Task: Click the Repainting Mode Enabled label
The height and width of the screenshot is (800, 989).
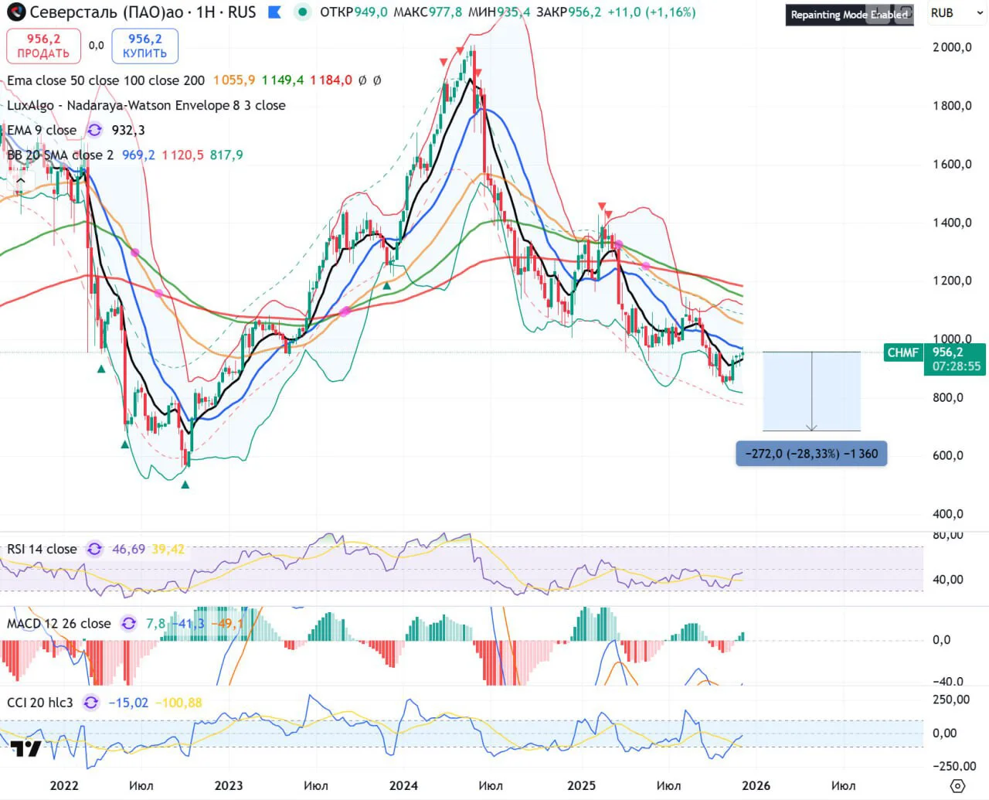Action: [850, 15]
